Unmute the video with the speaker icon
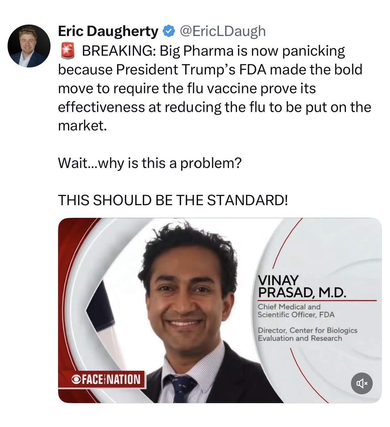 (x=362, y=383)
